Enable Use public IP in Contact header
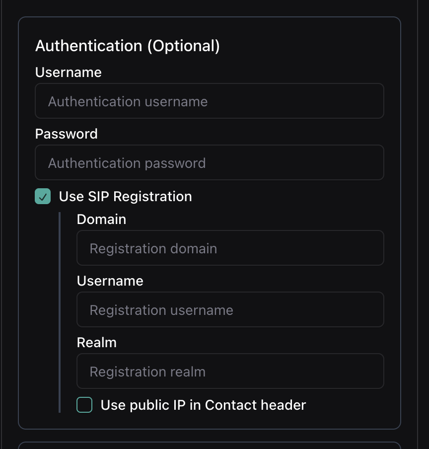Image resolution: width=429 pixels, height=449 pixels. (84, 405)
